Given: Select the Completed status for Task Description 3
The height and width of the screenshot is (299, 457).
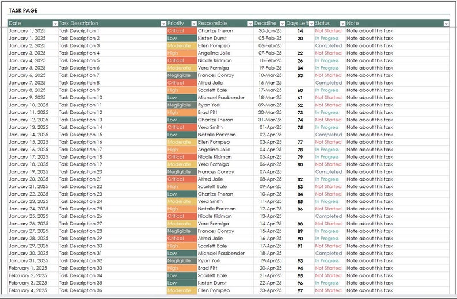Looking at the screenshot, I should pos(330,45).
